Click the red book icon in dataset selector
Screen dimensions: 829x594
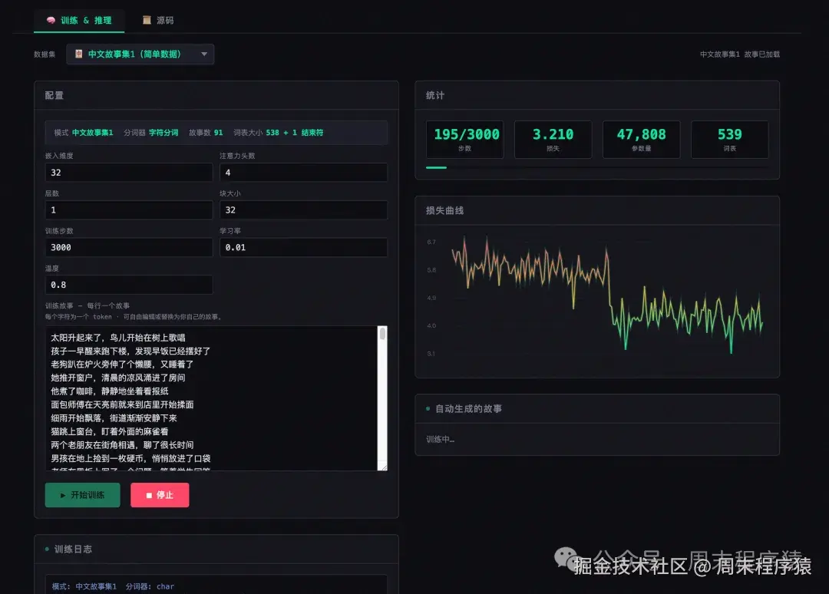pyautogui.click(x=78, y=54)
